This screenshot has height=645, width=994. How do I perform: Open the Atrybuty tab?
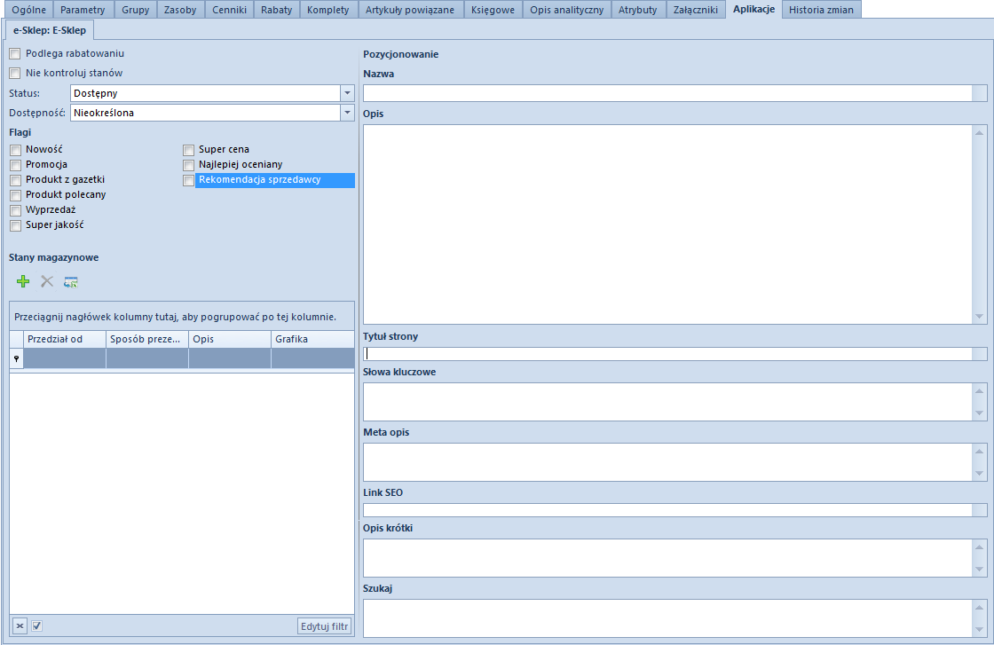638,10
